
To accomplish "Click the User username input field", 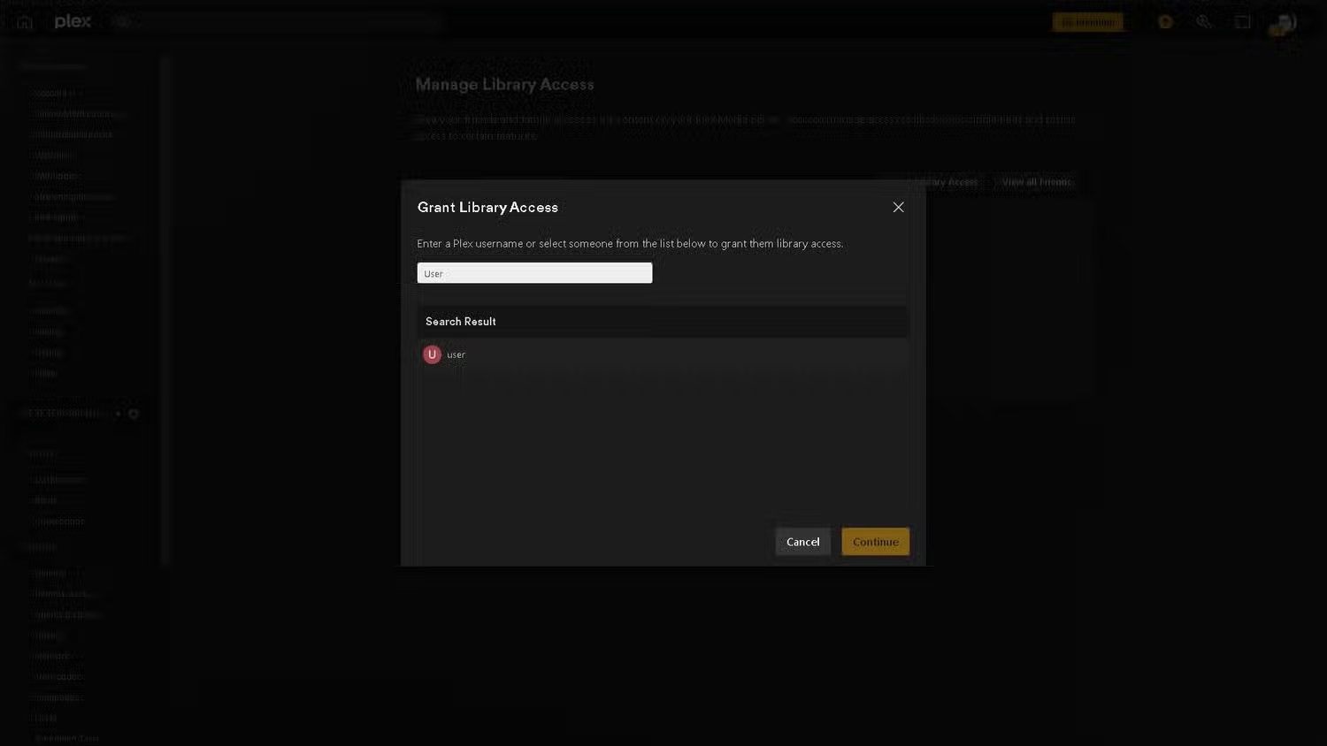I will (x=534, y=273).
